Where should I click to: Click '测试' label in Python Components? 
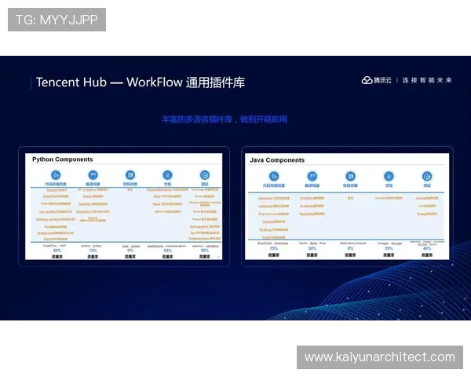pos(205,184)
